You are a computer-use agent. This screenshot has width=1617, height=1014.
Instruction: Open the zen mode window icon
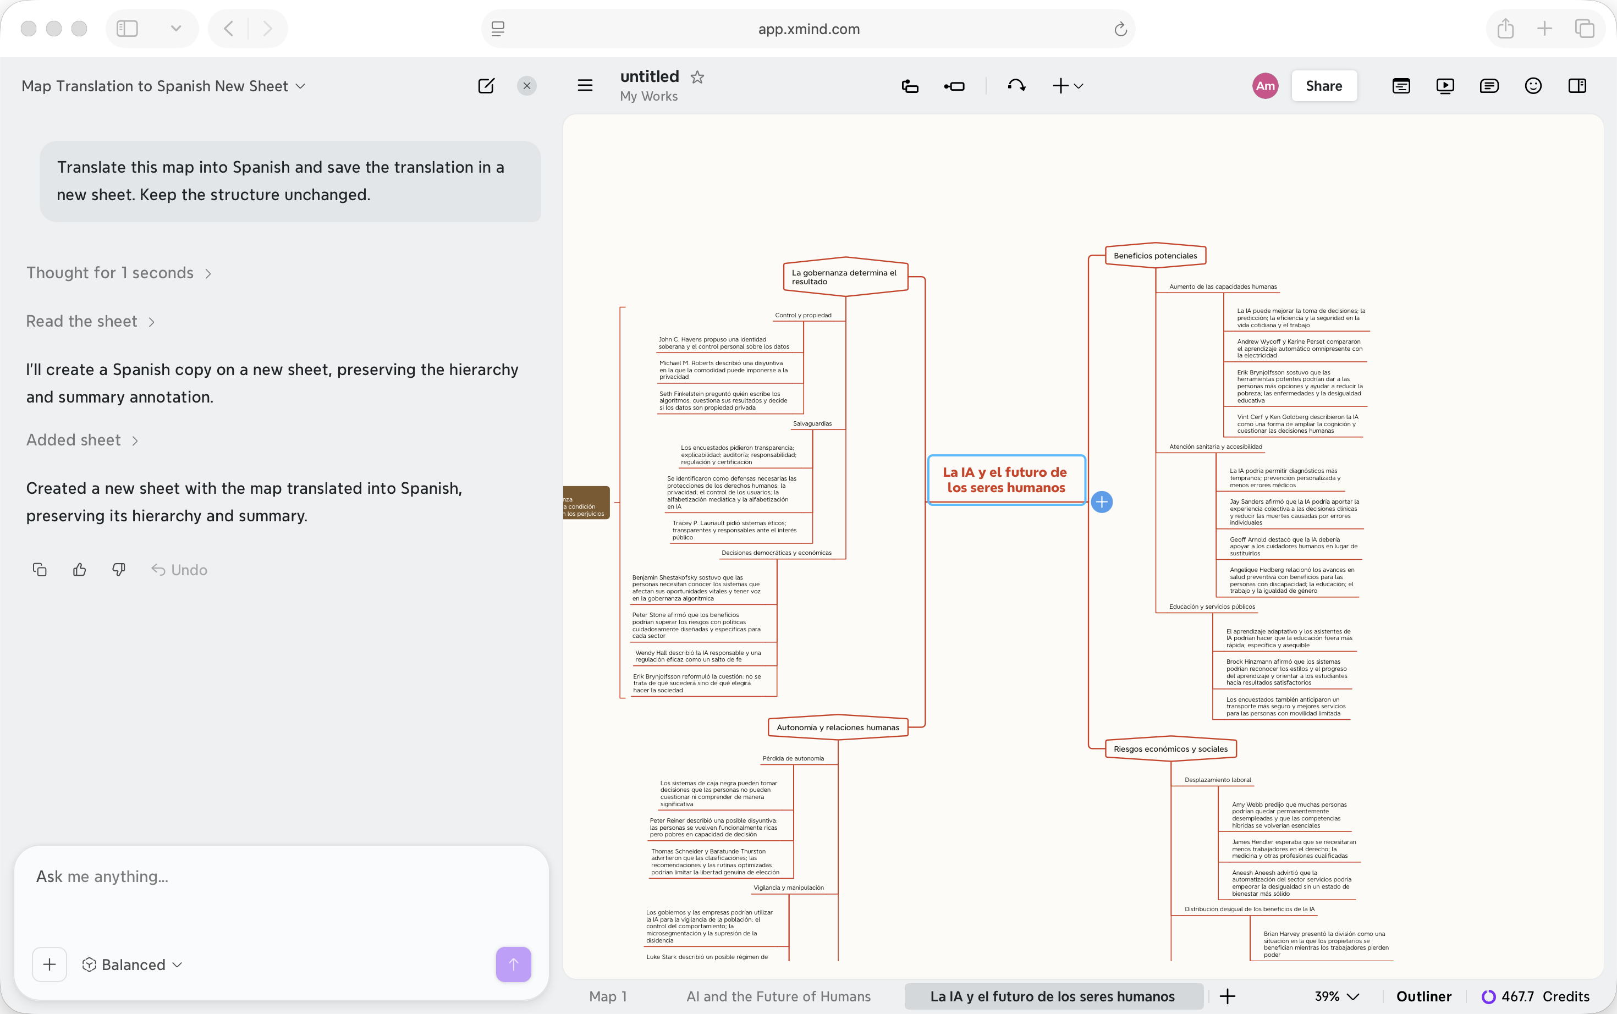pyautogui.click(x=1401, y=86)
